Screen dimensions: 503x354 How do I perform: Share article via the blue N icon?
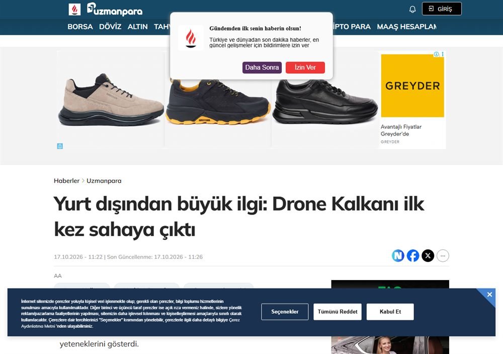(x=398, y=256)
